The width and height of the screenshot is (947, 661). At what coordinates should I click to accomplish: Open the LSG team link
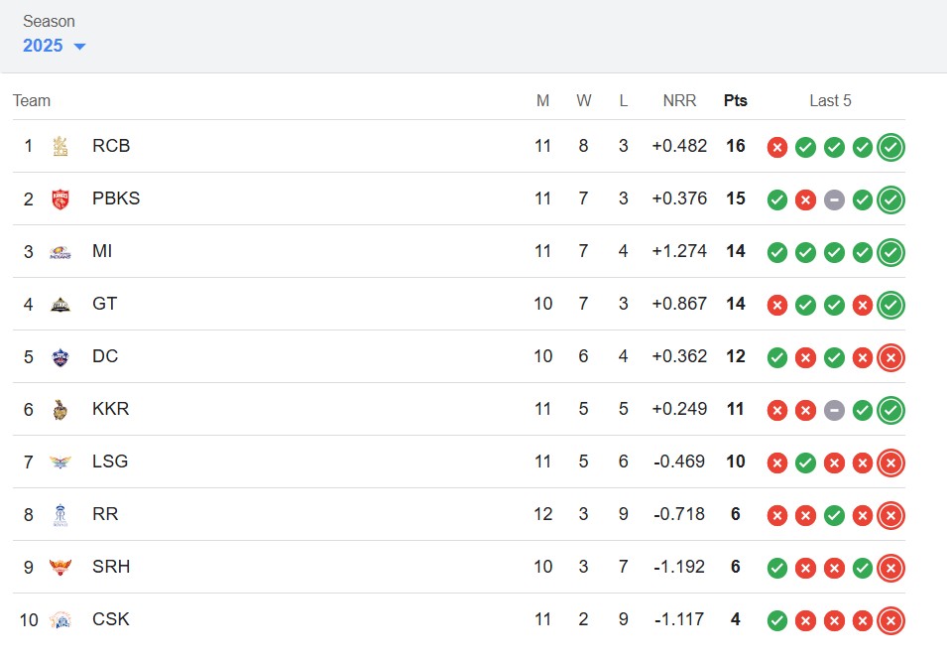110,462
